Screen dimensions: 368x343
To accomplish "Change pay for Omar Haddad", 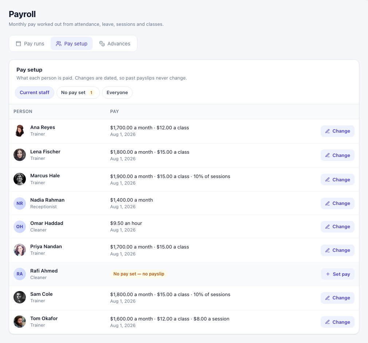I will tap(337, 227).
